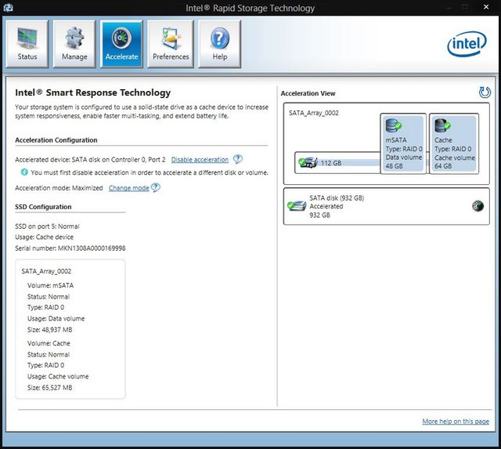Click 'SSD on port 5: Normal' text
This screenshot has height=449, width=501.
(47, 226)
